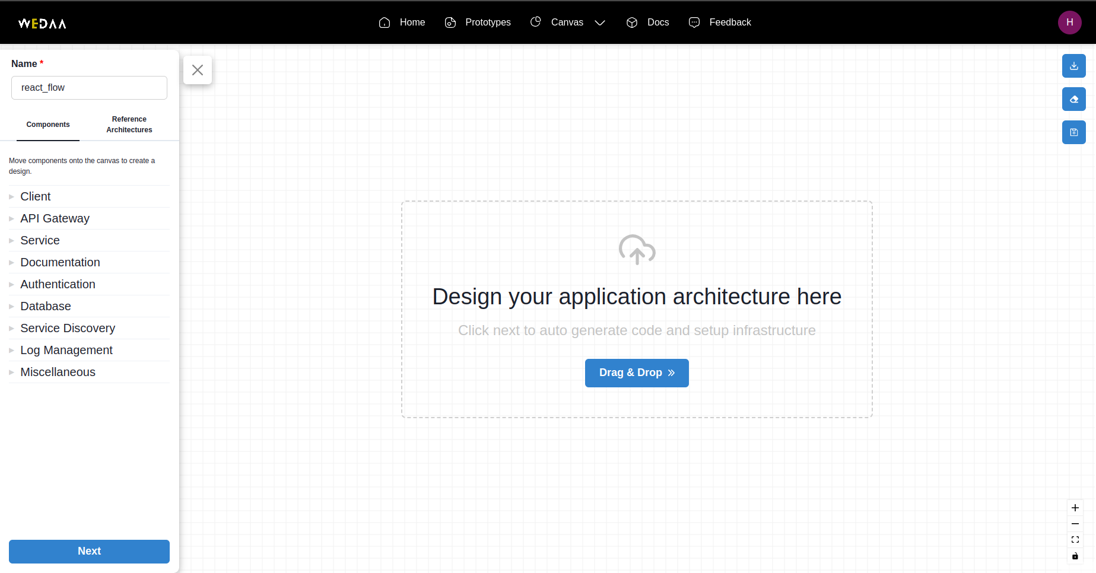
Task: Zoom out with the minus control
Action: [1075, 524]
